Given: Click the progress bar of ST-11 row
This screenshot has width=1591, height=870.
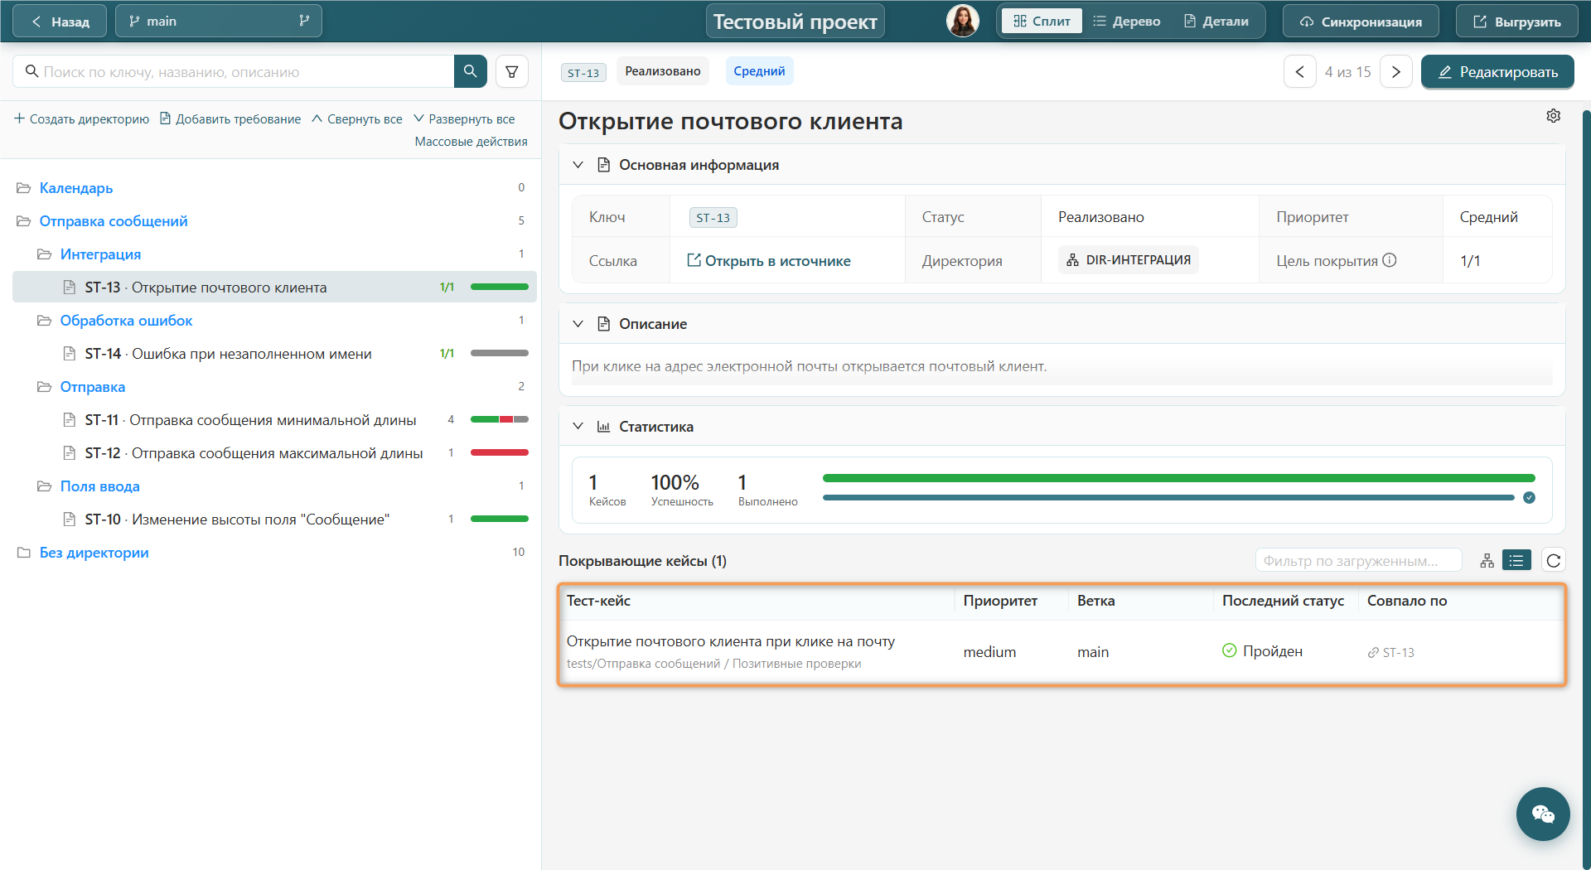Looking at the screenshot, I should point(500,420).
